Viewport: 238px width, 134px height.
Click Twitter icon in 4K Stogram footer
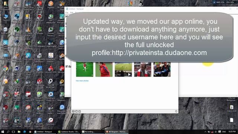coord(77,111)
